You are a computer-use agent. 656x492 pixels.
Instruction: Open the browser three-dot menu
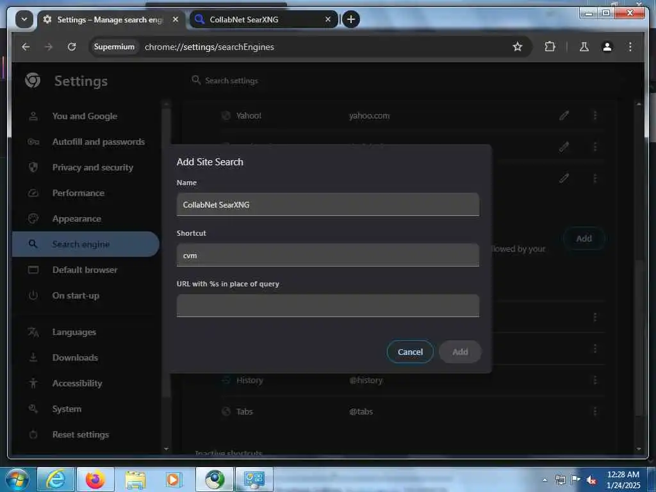click(x=630, y=47)
